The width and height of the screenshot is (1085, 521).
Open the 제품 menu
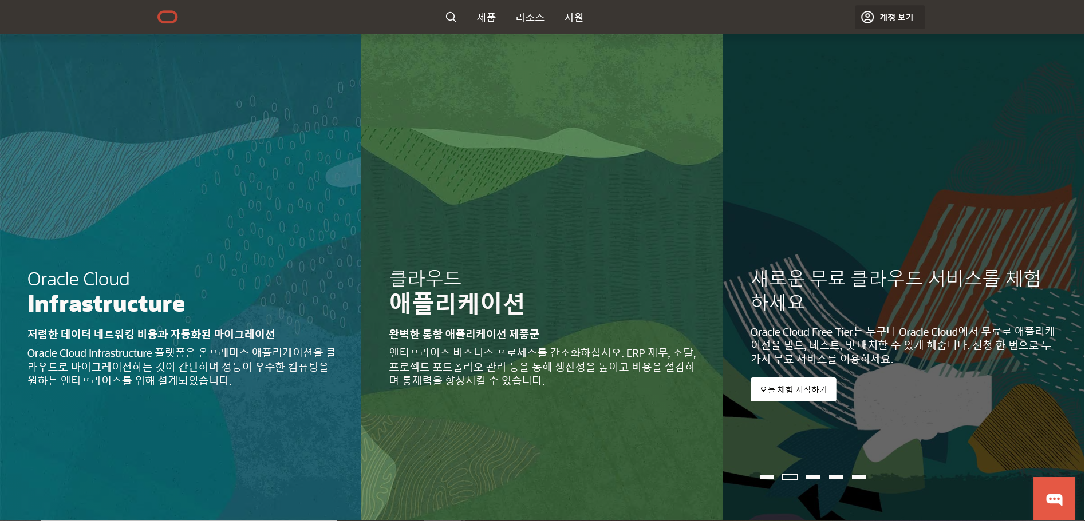486,17
